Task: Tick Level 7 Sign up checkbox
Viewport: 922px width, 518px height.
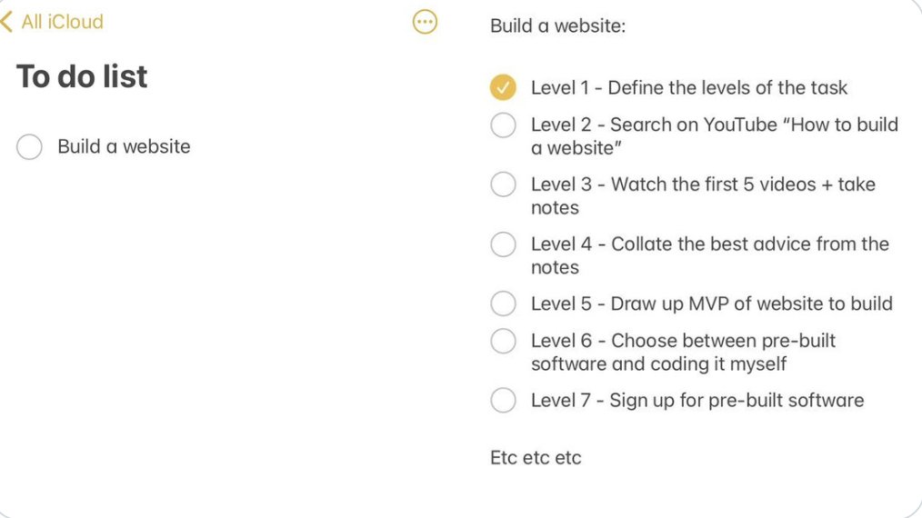Action: [503, 401]
